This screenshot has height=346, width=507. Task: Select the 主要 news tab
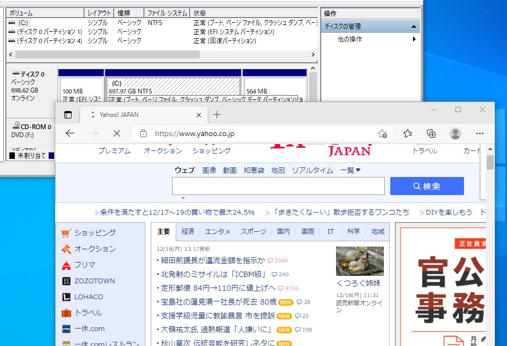[164, 232]
